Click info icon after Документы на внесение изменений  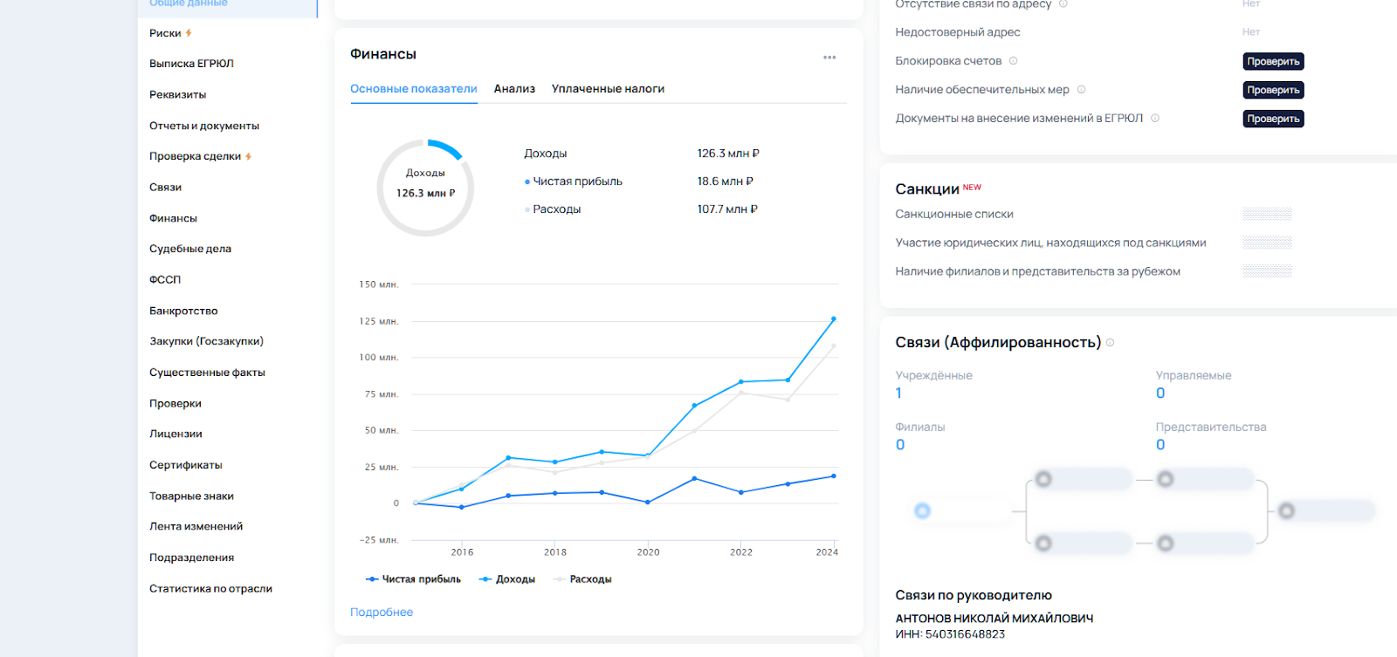tap(1154, 119)
